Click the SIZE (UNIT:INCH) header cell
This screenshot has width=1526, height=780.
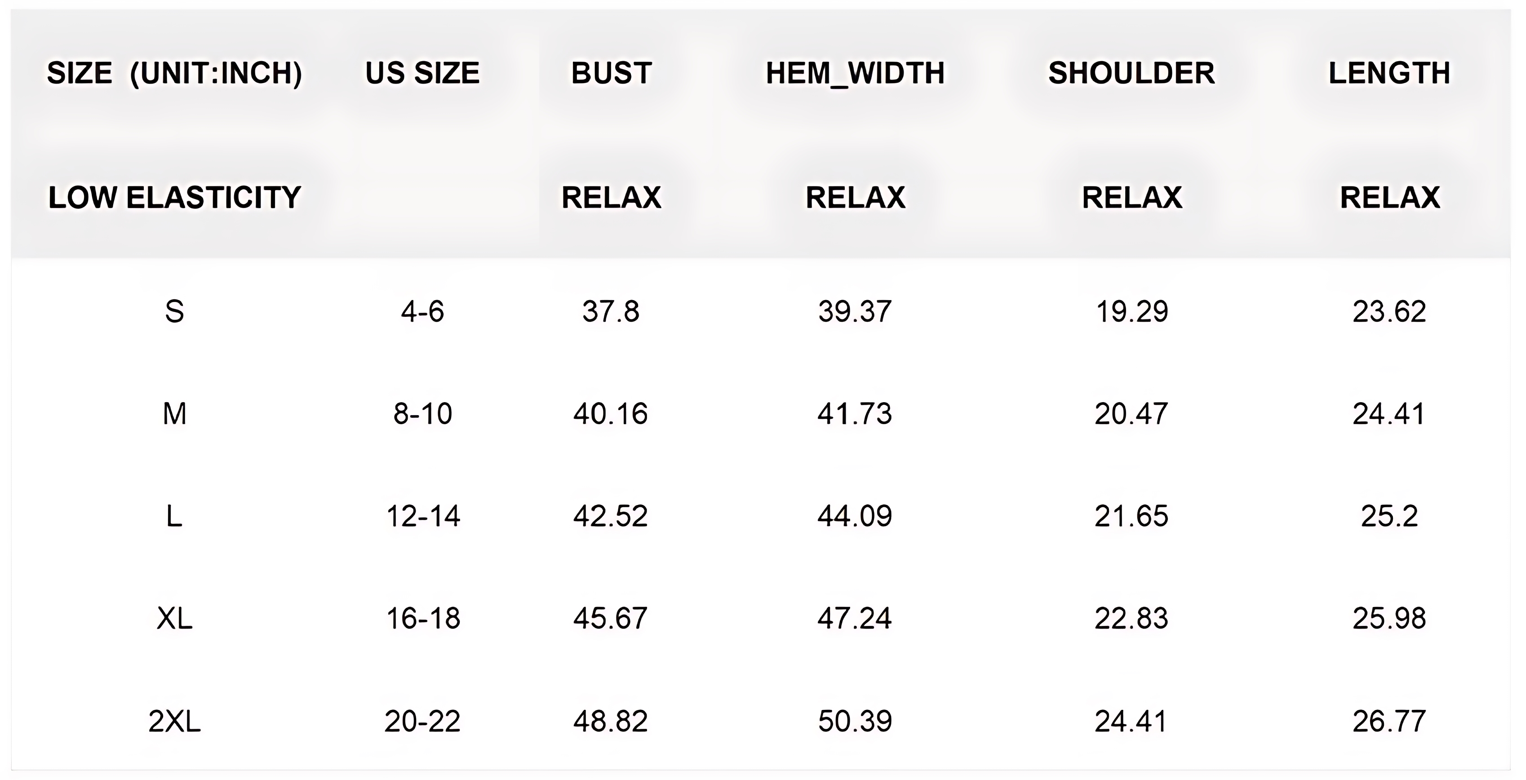174,73
